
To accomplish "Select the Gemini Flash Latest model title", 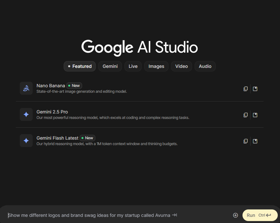I will click(57, 138).
